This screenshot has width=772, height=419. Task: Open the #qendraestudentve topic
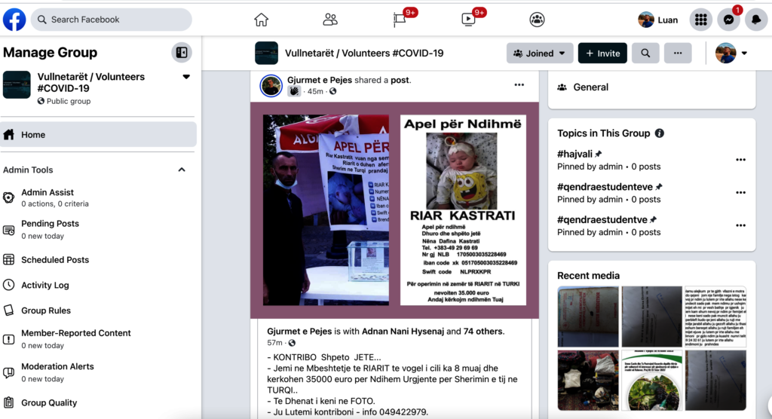[x=602, y=219]
